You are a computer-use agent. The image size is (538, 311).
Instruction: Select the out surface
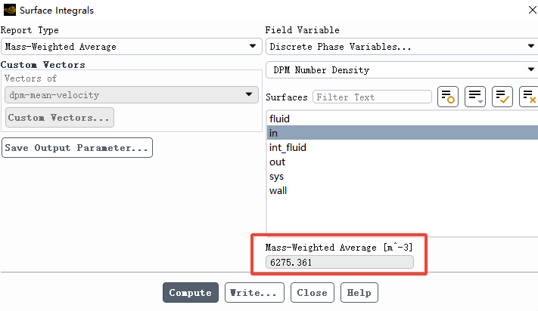(x=402, y=162)
